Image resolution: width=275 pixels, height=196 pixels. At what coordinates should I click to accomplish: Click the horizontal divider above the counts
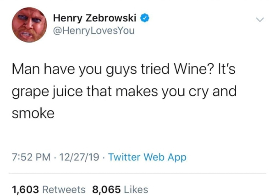(x=137, y=173)
